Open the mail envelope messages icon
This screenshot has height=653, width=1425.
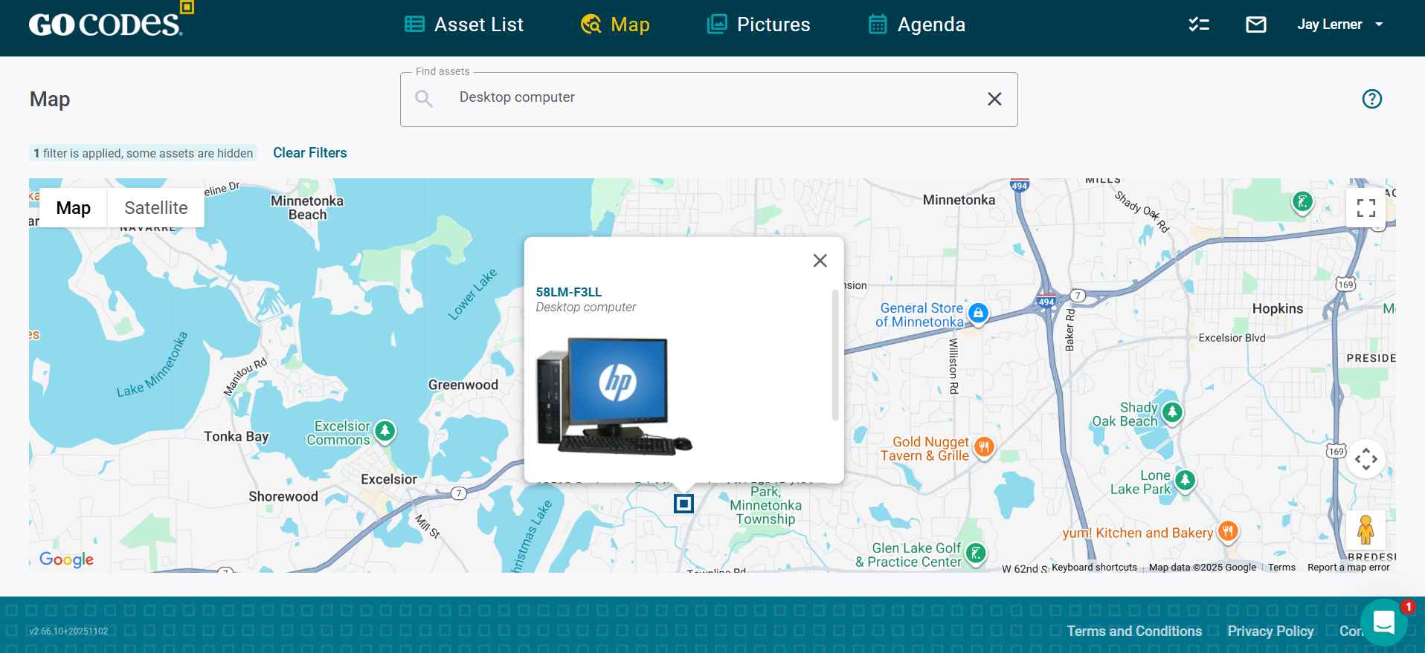pos(1255,25)
